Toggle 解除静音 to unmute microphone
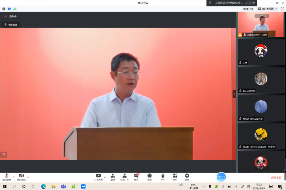Screen dimensions: 286x190 tap(7, 176)
